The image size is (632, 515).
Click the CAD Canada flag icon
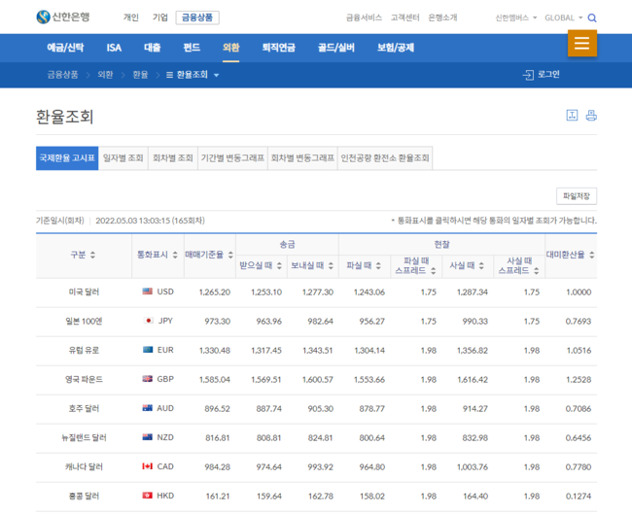pos(148,466)
